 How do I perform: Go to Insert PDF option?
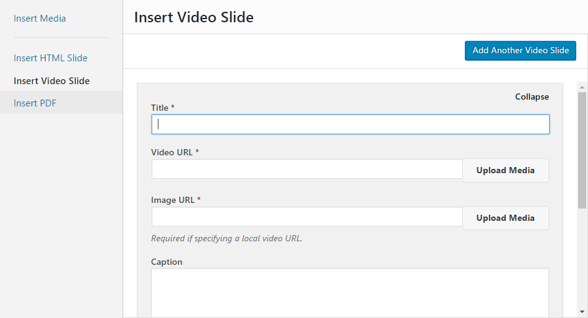[35, 103]
